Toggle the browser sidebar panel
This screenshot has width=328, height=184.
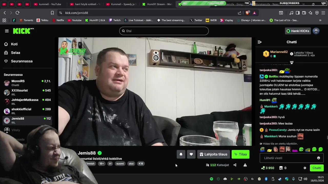(298, 13)
